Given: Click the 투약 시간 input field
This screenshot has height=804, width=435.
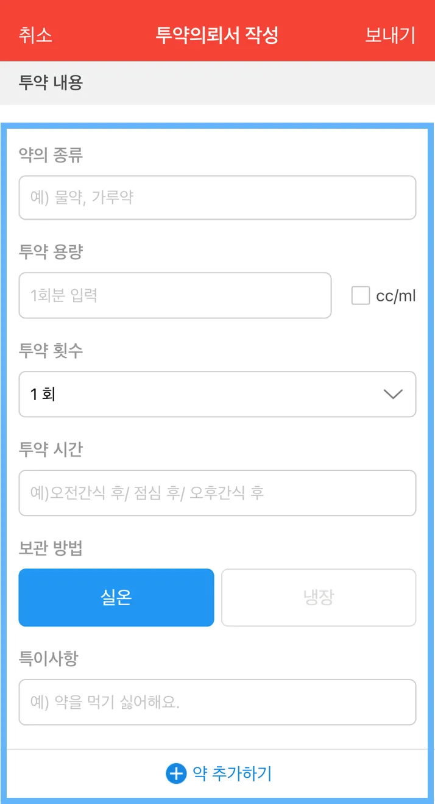Looking at the screenshot, I should point(217,493).
